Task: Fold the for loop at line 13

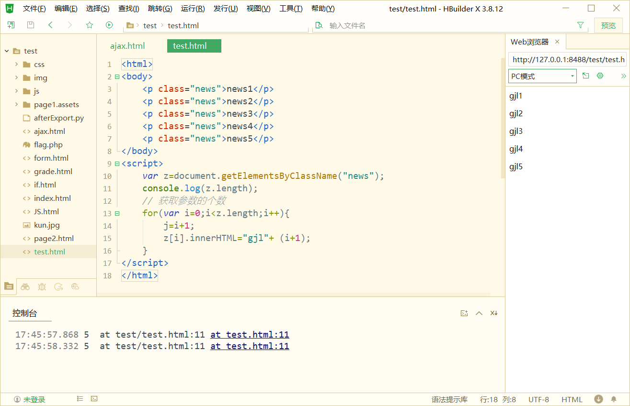Action: pyautogui.click(x=117, y=213)
